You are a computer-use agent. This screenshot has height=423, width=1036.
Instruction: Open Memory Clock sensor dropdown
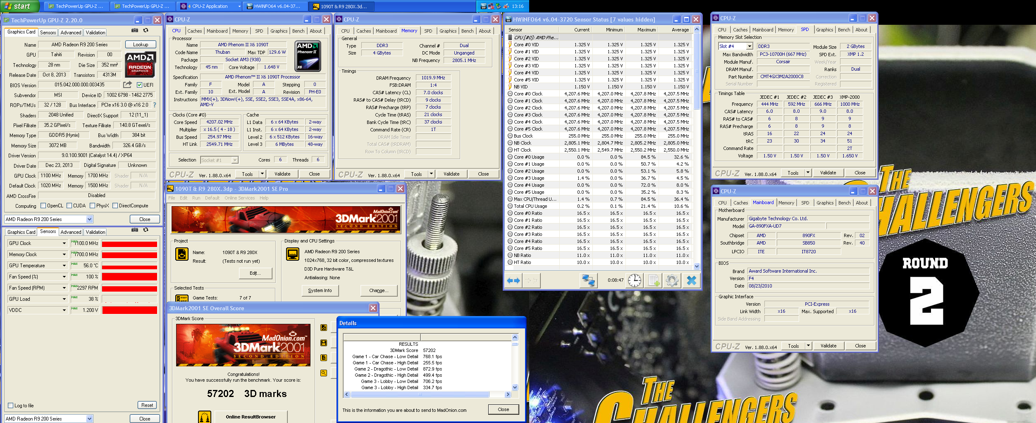(64, 254)
